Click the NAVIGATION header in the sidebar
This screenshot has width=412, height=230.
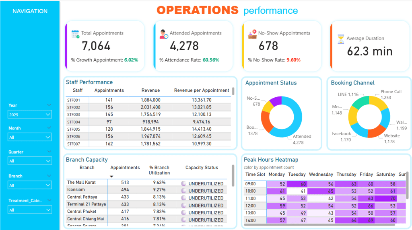[30, 11]
